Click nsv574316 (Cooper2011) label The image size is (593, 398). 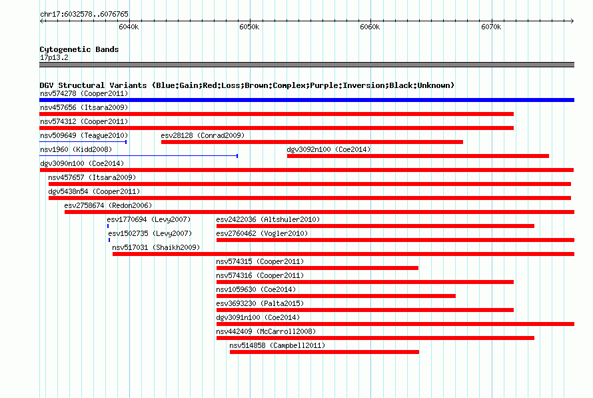(260, 275)
